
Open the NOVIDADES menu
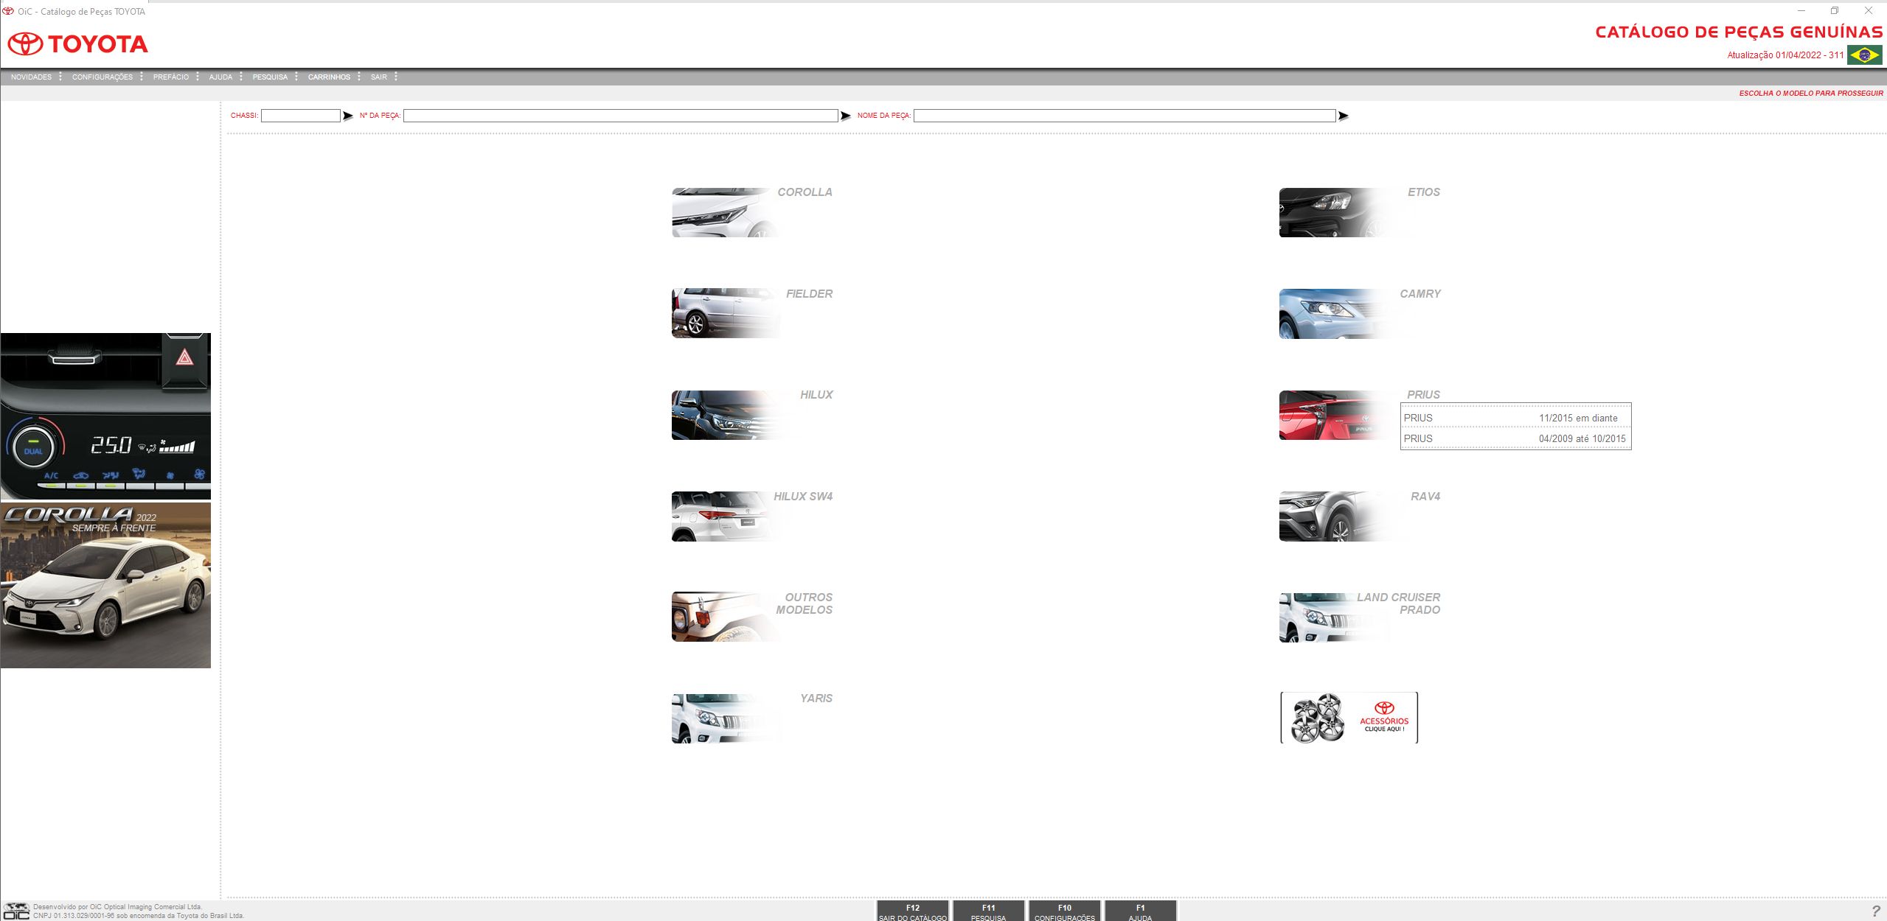31,77
